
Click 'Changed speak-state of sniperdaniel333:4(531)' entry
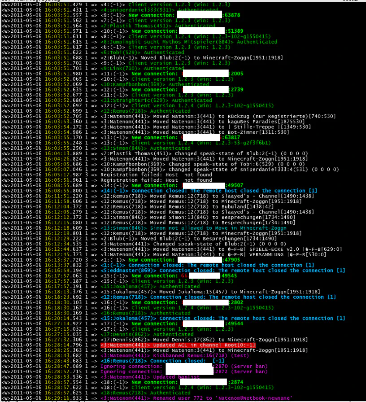pyautogui.click(x=220, y=170)
